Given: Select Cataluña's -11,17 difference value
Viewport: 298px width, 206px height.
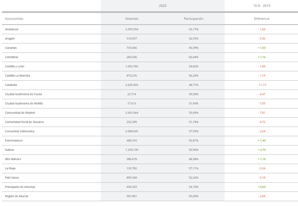Looking at the screenshot, I should [x=262, y=85].
